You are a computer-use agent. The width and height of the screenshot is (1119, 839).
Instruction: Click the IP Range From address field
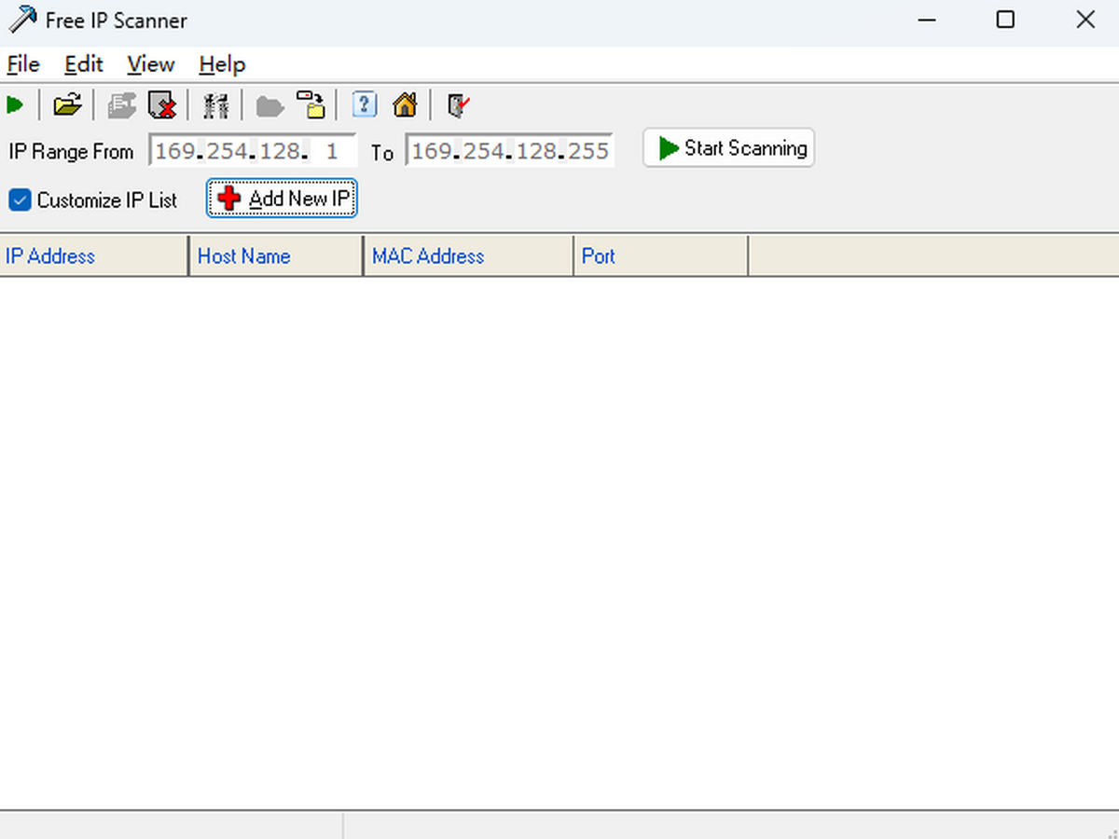[252, 151]
